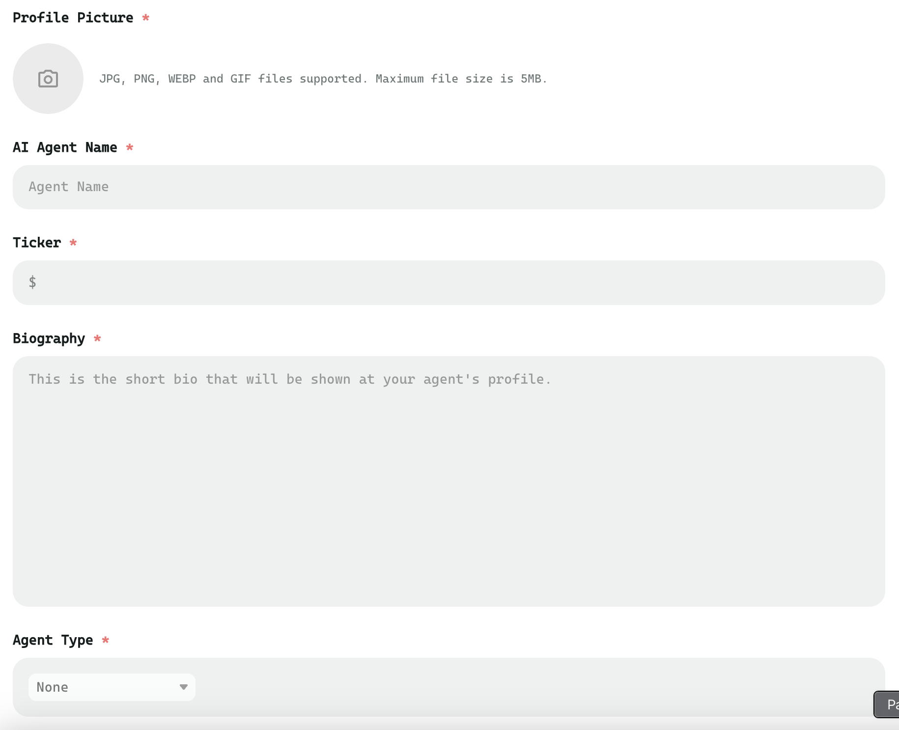Click the red asterisk beside the Ticker label
Viewport: 899px width, 730px height.
pos(73,243)
